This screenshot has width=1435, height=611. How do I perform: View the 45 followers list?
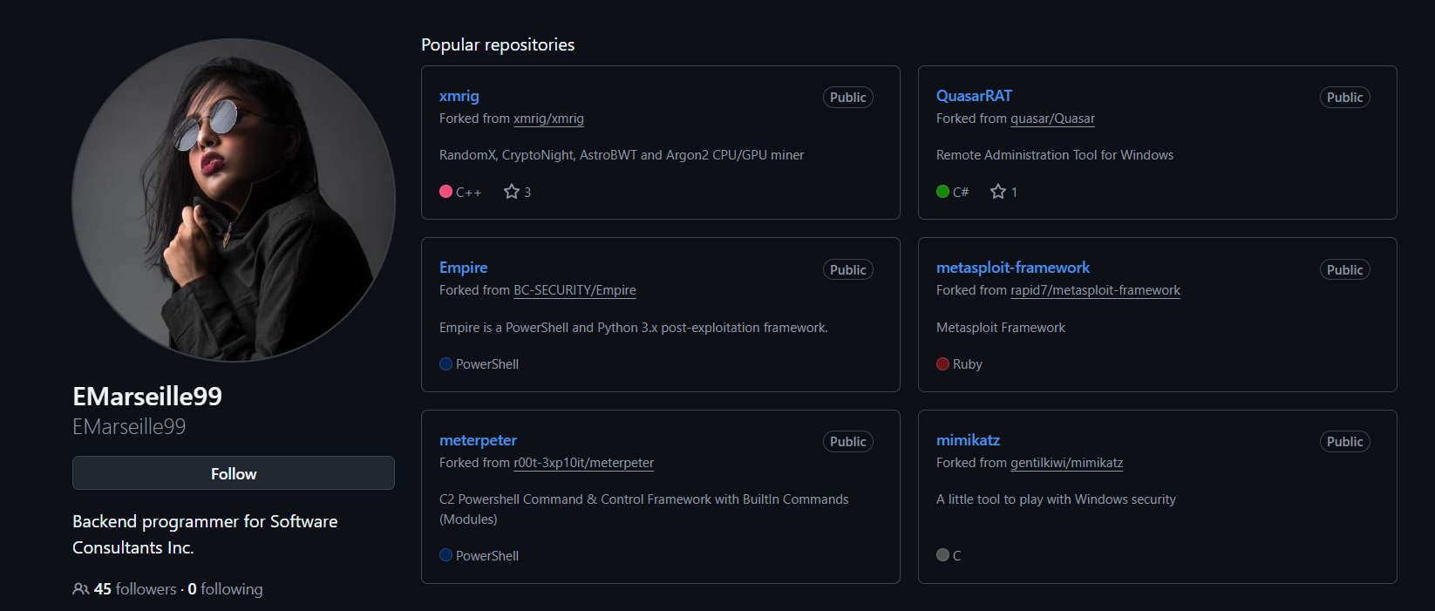(135, 589)
